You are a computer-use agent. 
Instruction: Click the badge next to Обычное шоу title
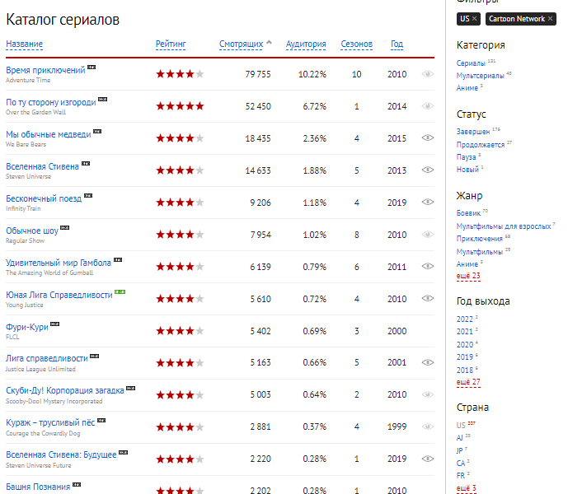point(65,227)
